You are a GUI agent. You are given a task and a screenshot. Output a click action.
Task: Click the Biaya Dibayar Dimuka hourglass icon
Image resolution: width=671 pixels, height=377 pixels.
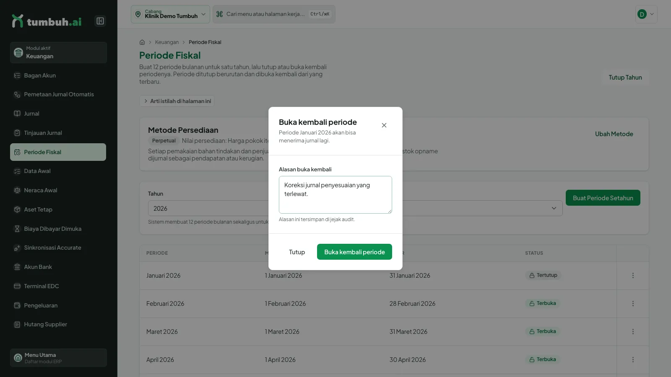coord(17,229)
